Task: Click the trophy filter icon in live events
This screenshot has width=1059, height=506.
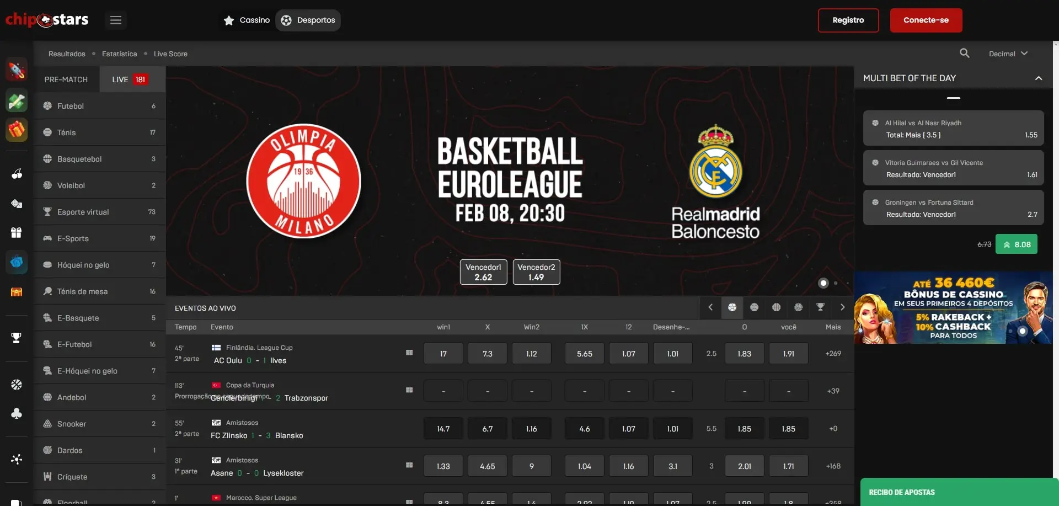Action: [x=820, y=307]
